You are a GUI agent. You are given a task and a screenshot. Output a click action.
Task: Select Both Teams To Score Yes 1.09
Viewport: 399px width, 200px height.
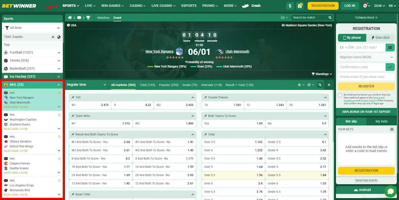tap(233, 123)
